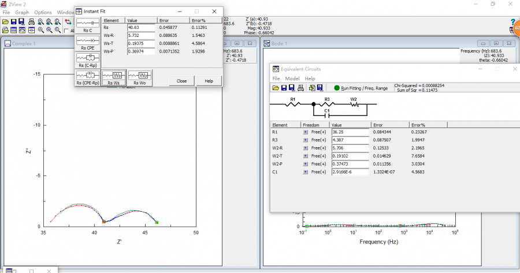The height and width of the screenshot is (273, 520).
Task: Select the Rs Ws circuit model
Action: tap(113, 77)
